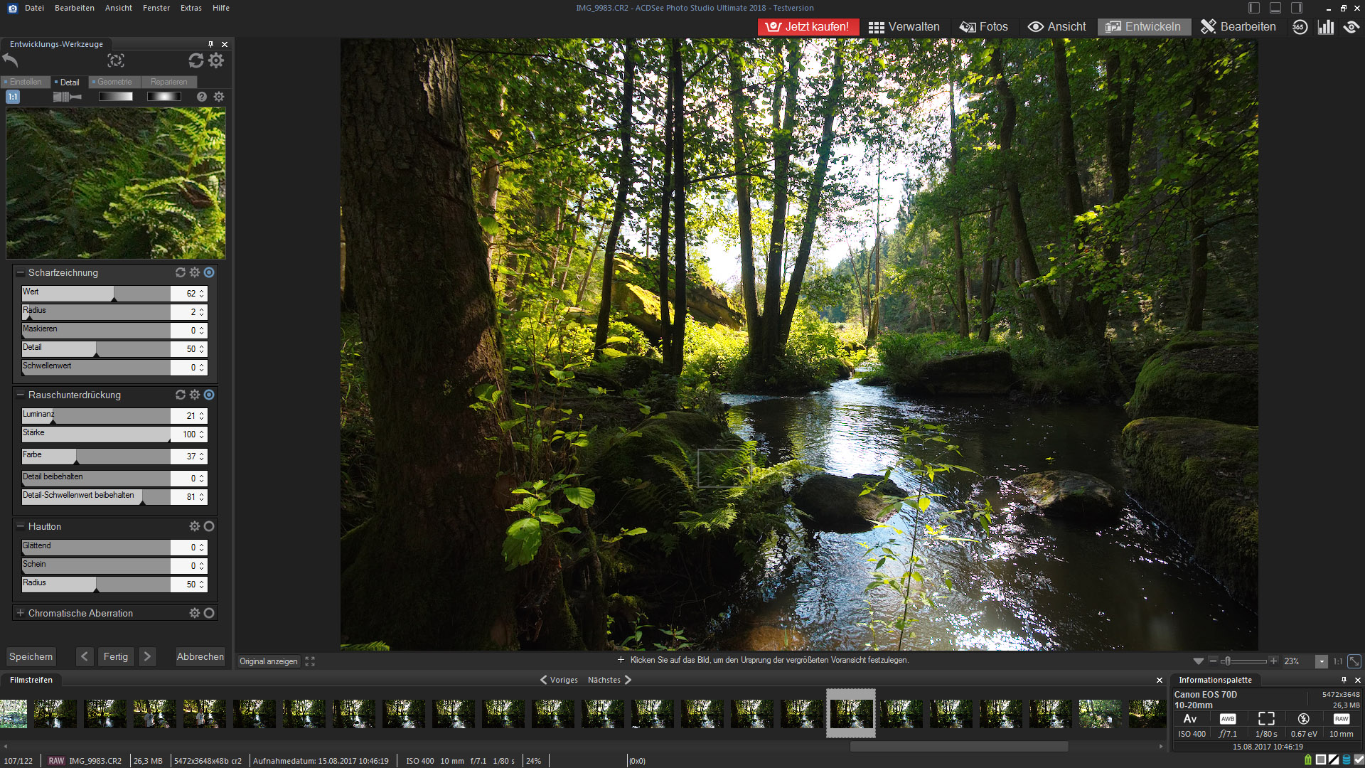Click the blue database status bar icon
This screenshot has width=1365, height=768.
(x=1347, y=760)
